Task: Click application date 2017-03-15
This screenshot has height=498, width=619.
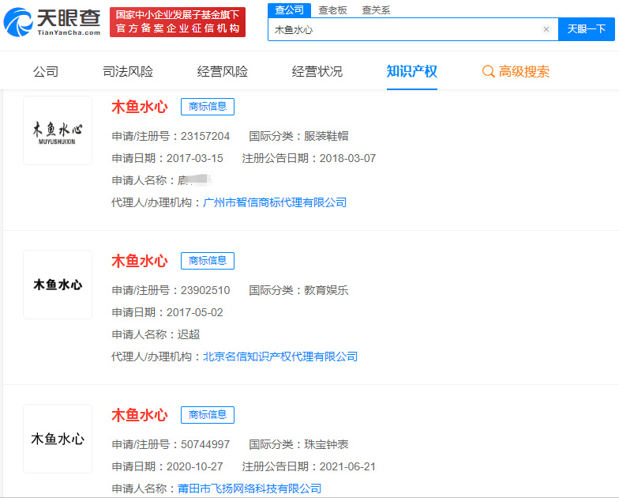Action: 195,158
